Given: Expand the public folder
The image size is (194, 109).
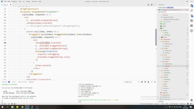Looking at the screenshot, I should point(164,24).
